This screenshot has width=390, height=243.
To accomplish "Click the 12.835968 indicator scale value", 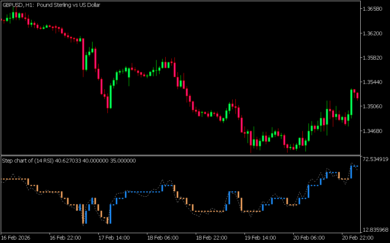I will point(376,230).
